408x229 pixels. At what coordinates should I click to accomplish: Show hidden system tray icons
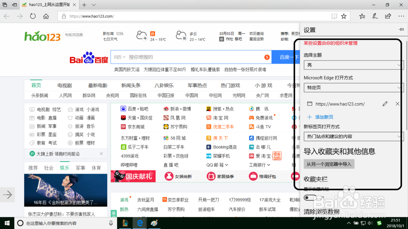click(348, 223)
